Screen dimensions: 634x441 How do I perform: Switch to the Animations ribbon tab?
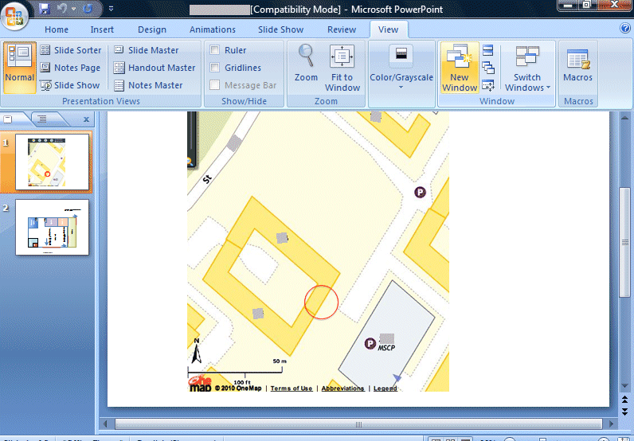tap(213, 29)
